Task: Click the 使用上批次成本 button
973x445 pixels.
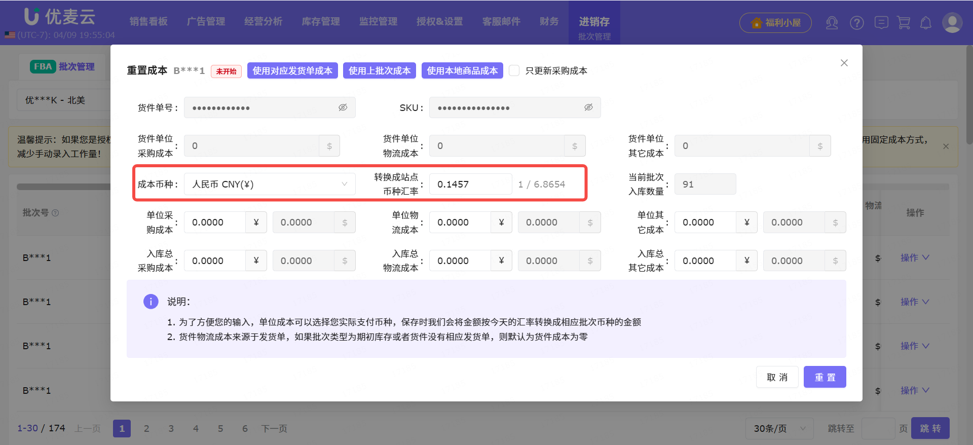Action: pyautogui.click(x=380, y=70)
